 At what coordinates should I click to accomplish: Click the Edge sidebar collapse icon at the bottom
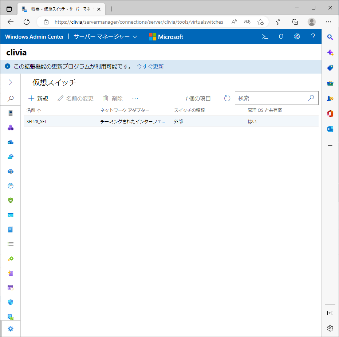coord(330,313)
